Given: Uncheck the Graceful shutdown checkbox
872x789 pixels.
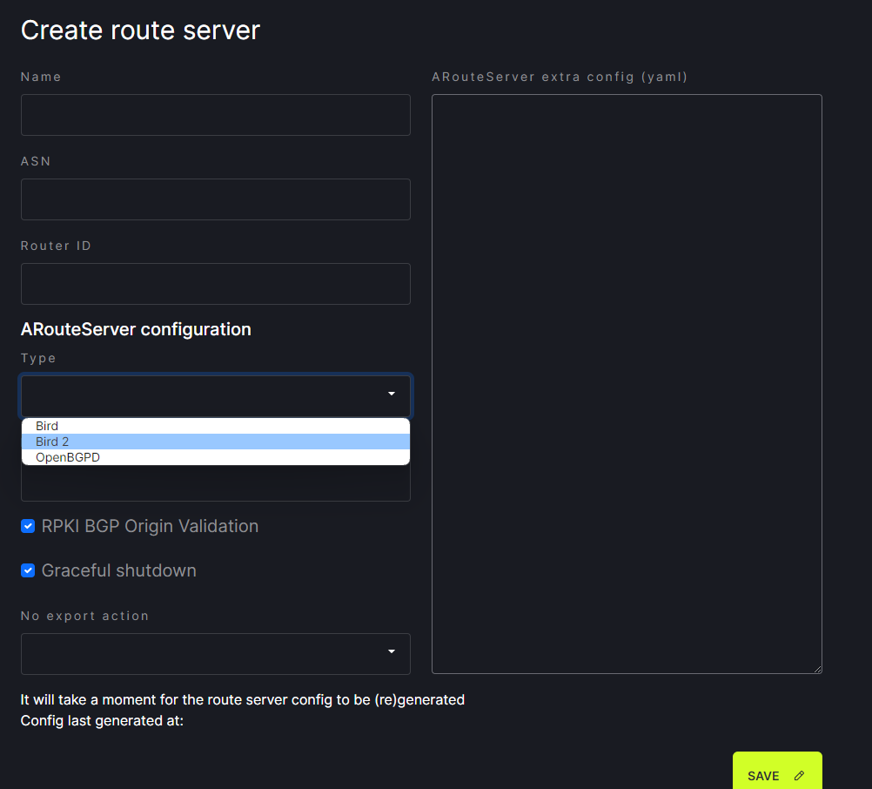Looking at the screenshot, I should pos(28,570).
